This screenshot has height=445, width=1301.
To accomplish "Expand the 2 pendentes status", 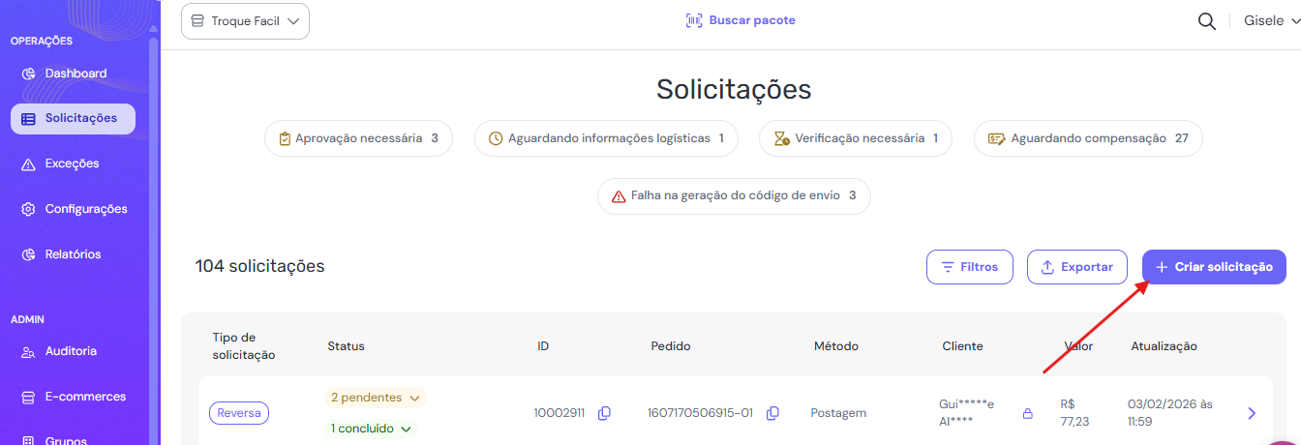I will 374,398.
